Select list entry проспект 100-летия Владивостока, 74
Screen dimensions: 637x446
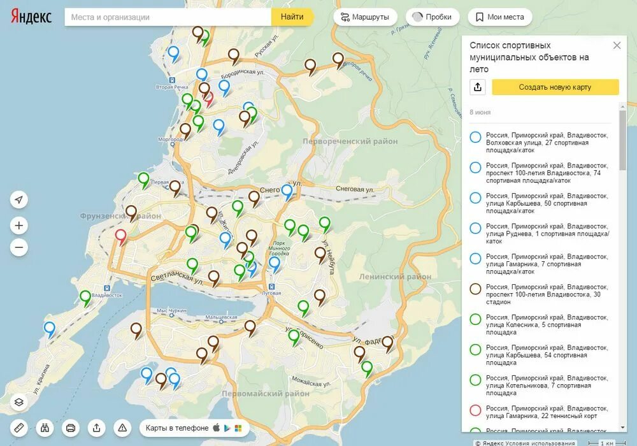(540, 173)
